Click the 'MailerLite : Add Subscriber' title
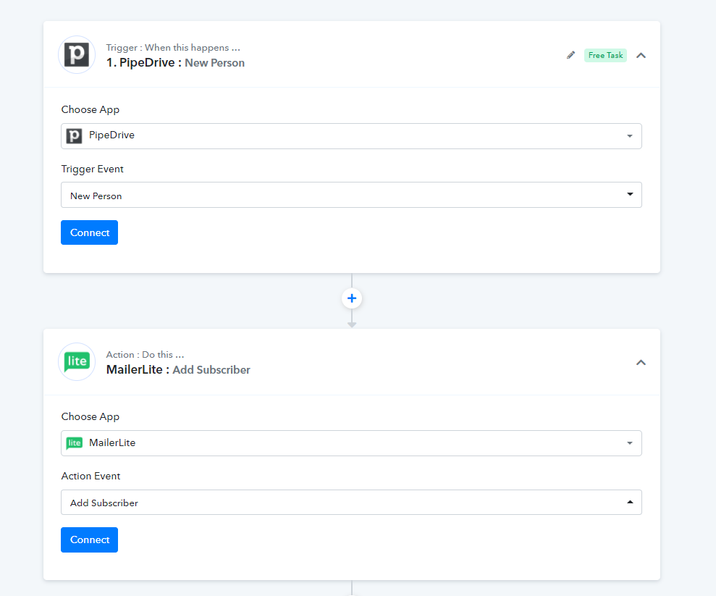Screen dimensions: 716x596 [x=178, y=369]
